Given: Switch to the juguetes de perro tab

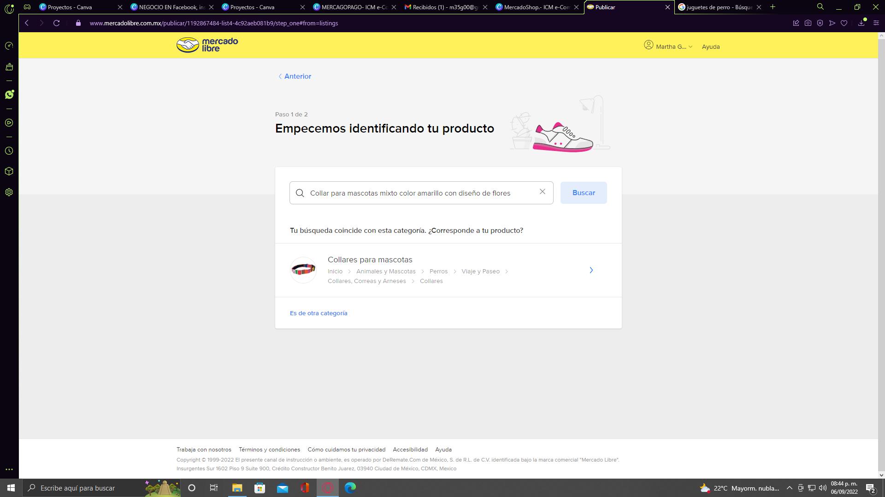Looking at the screenshot, I should (719, 7).
